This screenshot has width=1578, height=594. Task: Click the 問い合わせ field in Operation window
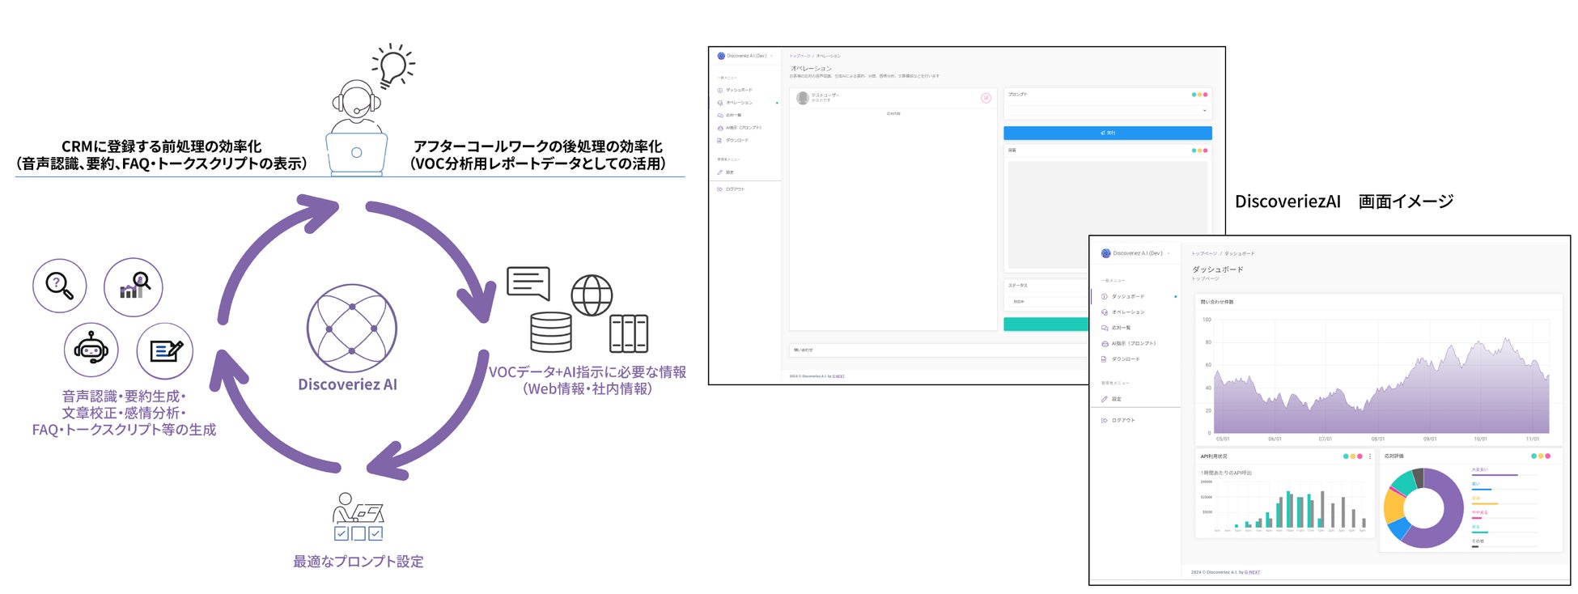click(939, 350)
